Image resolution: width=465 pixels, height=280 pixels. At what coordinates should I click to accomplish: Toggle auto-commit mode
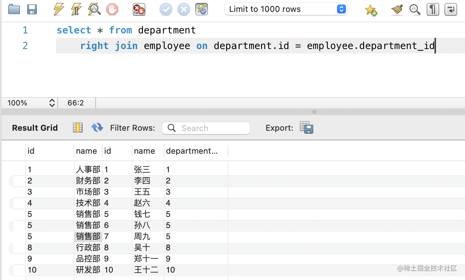pos(202,9)
